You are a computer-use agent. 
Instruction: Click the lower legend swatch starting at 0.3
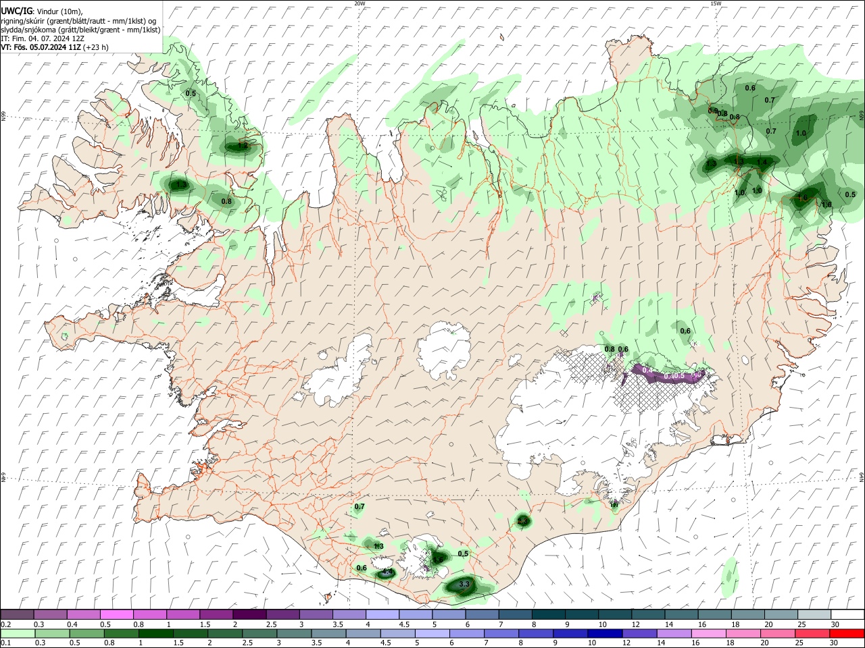pyautogui.click(x=52, y=634)
